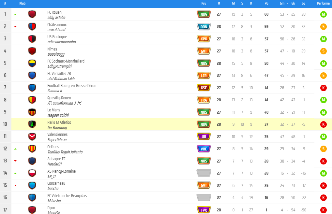Viewport: 332px width, 214px height.
Task: Click Valenciennes' red and white crest
Action: [32, 136]
